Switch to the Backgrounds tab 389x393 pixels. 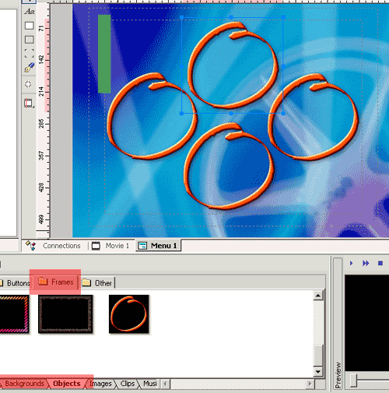(23, 384)
